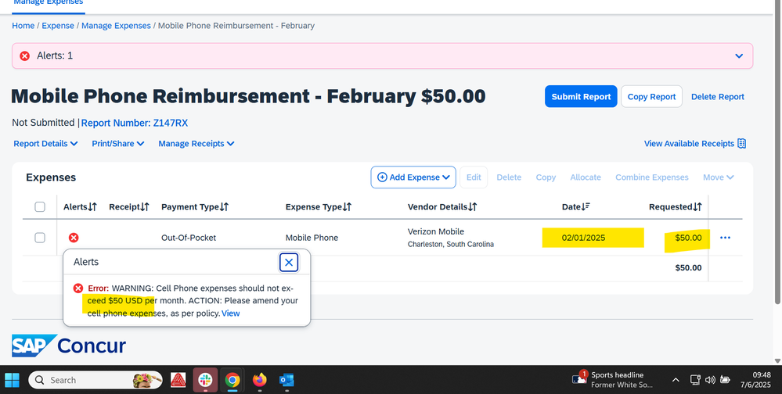Toggle the select-all expenses header checkbox
782x394 pixels.
coord(40,206)
